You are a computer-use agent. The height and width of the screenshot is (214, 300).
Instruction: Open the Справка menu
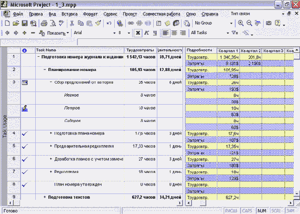209,14
